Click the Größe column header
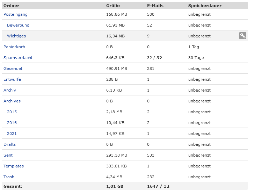Viewport: 255px width, 194px height. point(113,6)
